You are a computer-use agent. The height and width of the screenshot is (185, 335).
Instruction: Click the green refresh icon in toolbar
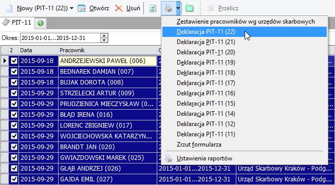(153, 9)
